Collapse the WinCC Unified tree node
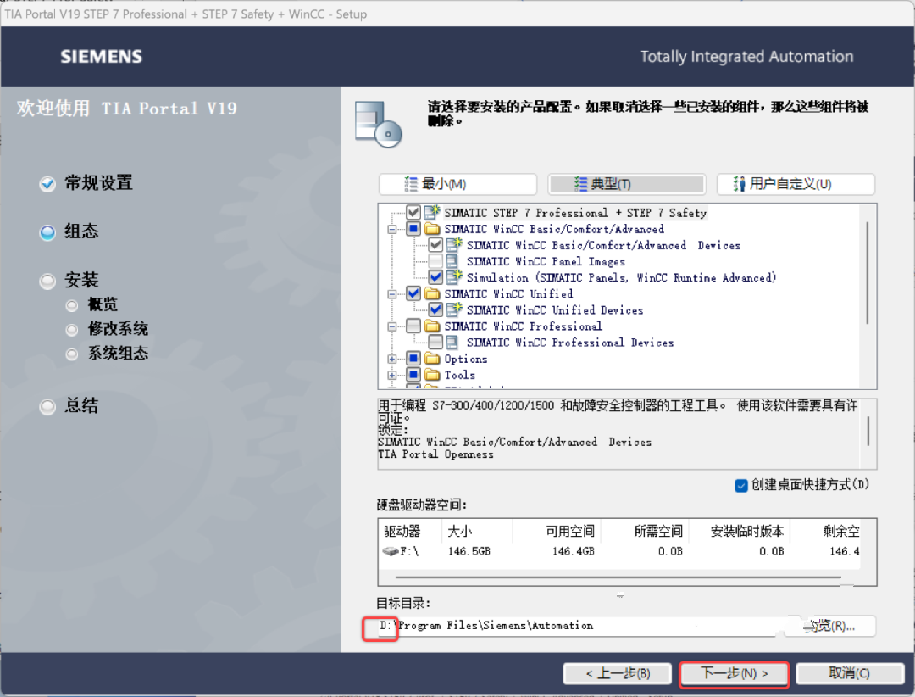The width and height of the screenshot is (915, 697). pyautogui.click(x=392, y=294)
